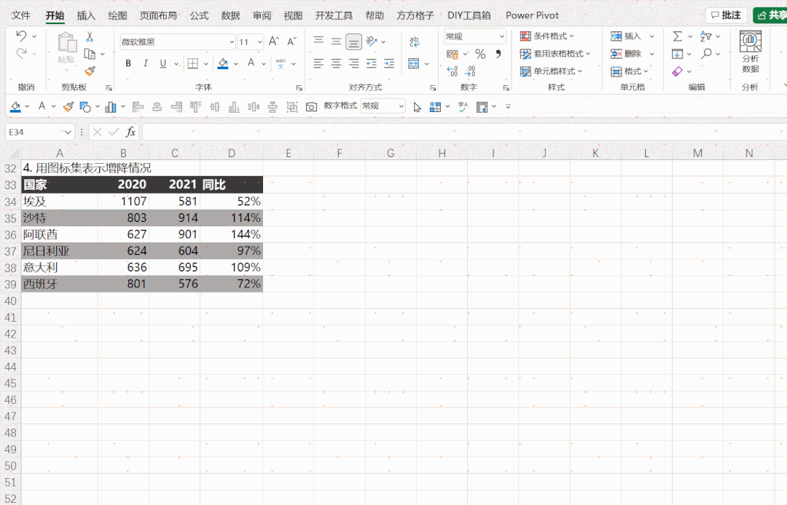
Task: Increase indent icon
Action: tap(389, 63)
